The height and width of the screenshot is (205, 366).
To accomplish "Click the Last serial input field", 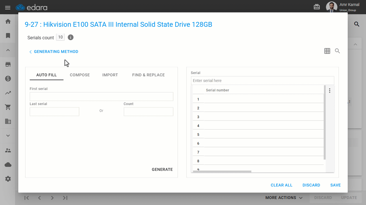I will click(54, 112).
